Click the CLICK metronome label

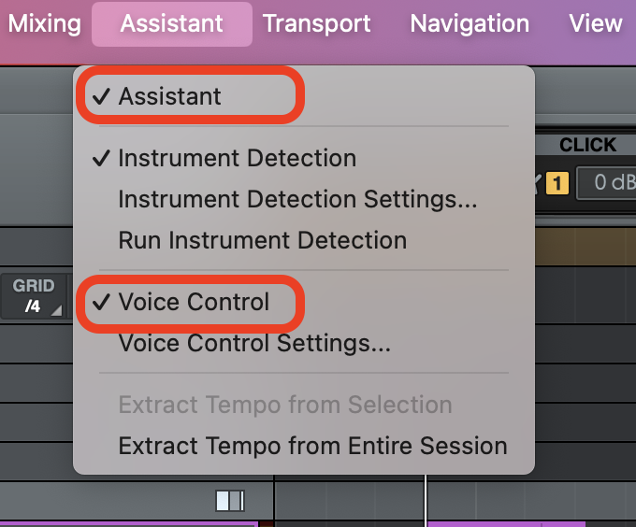587,145
